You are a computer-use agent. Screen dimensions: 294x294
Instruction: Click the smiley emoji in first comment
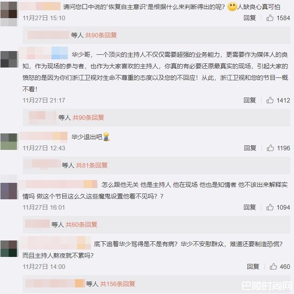pyautogui.click(x=232, y=7)
